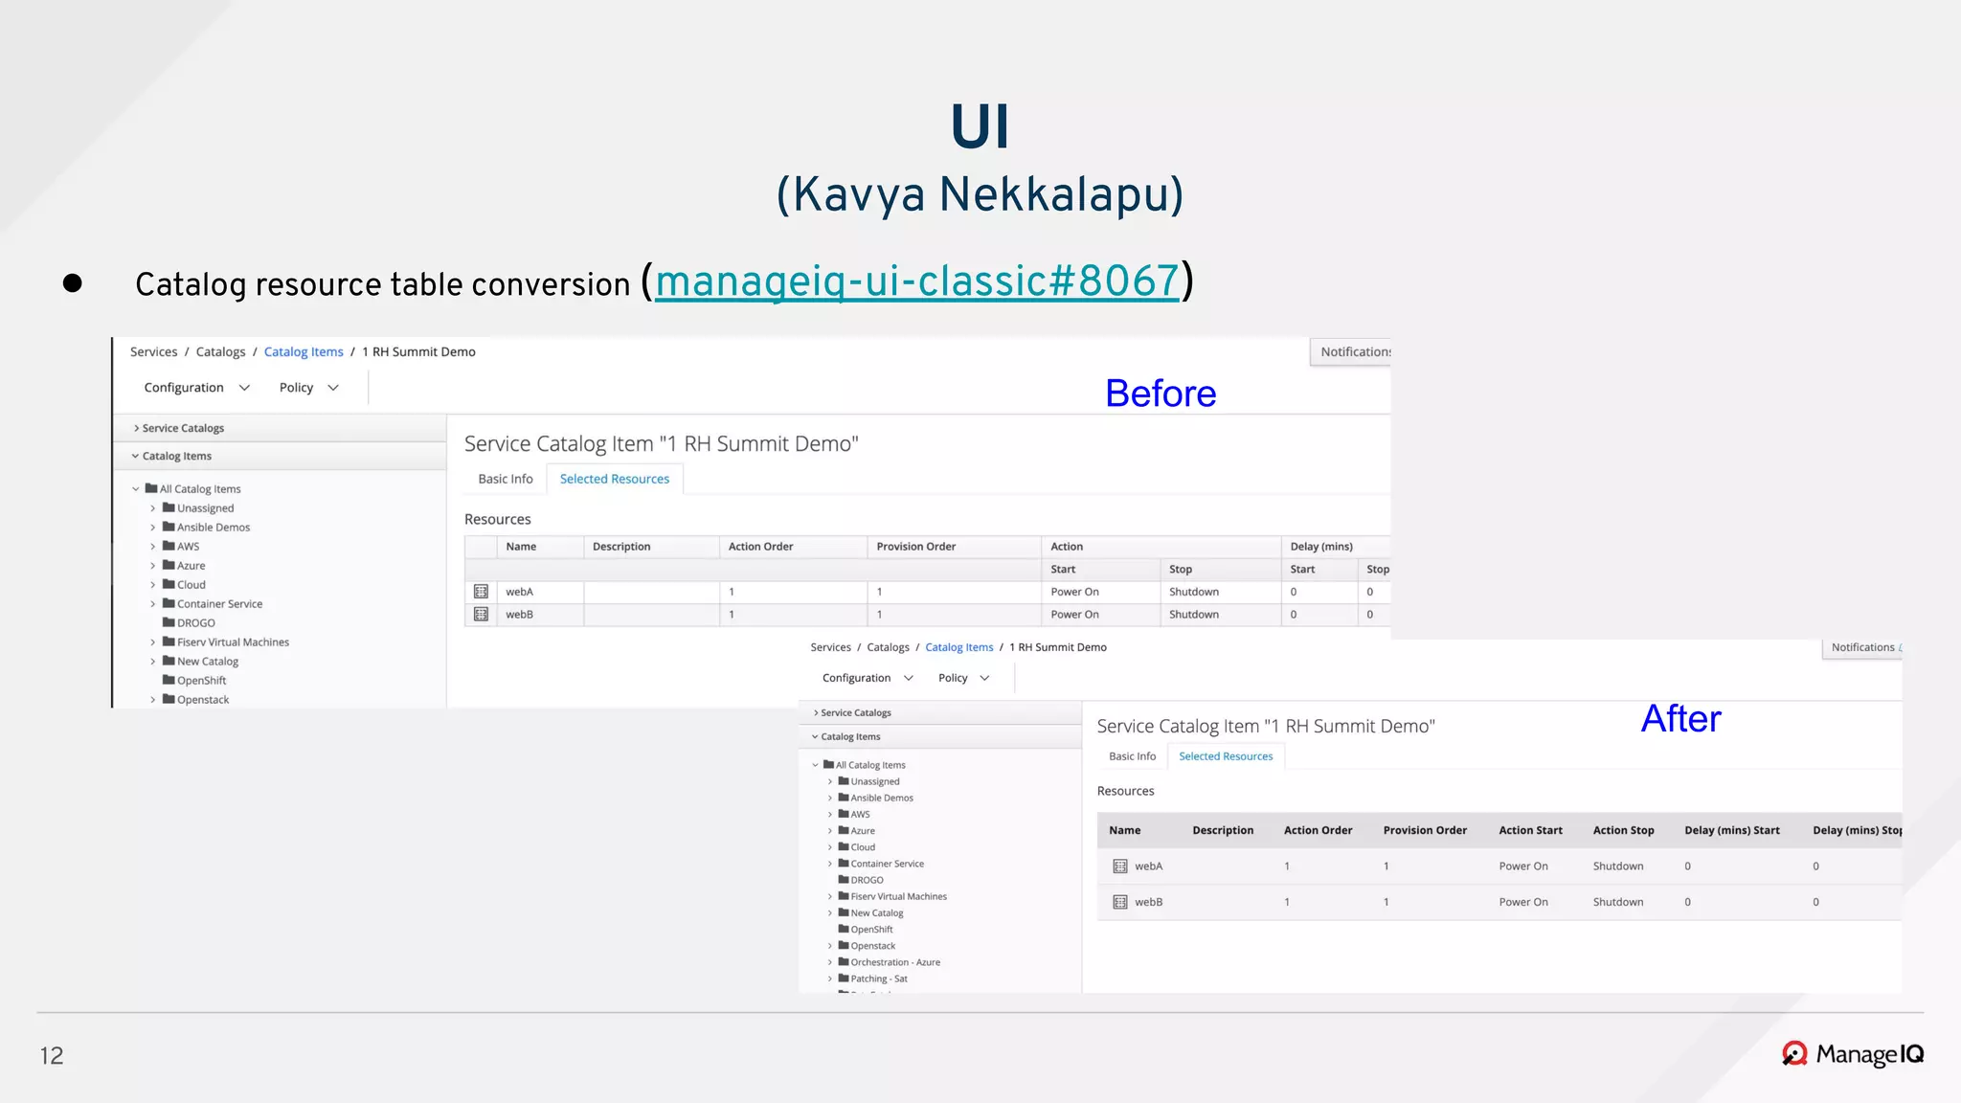Select New Catalog in After tree
The width and height of the screenshot is (1961, 1103).
(x=877, y=912)
